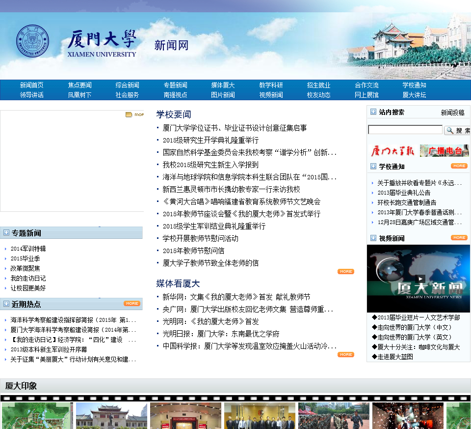
Task: Open 厦大讲坛 in navigation bar
Action: [414, 95]
